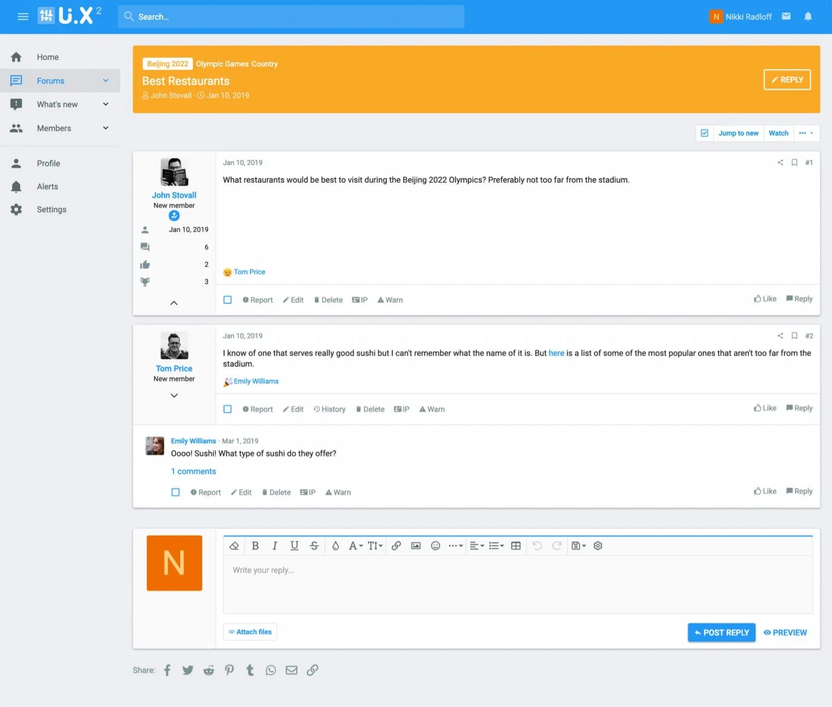Click the notification bell in top header
The image size is (832, 707).
point(808,16)
